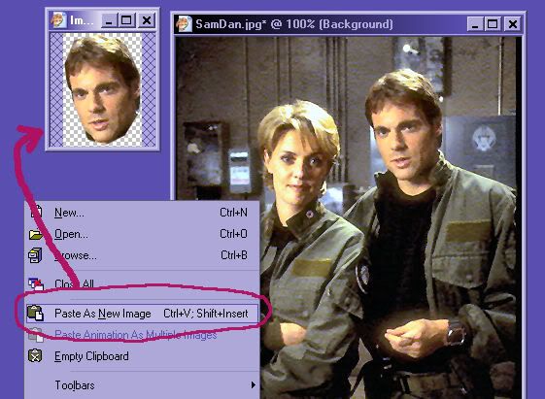This screenshot has height=399, width=545.
Task: Expand the Toolbars submenu arrow
Action: [253, 385]
